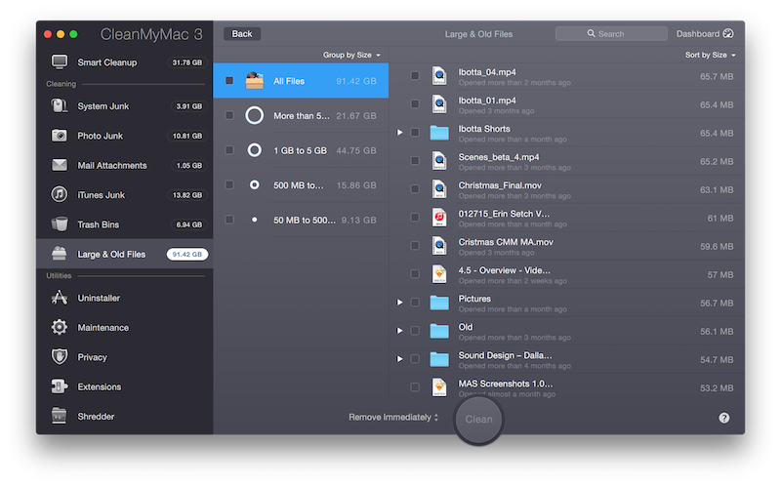Screen dimensions: 781x486
Task: Open Smart Cleanup monitor icon
Action: coord(60,62)
